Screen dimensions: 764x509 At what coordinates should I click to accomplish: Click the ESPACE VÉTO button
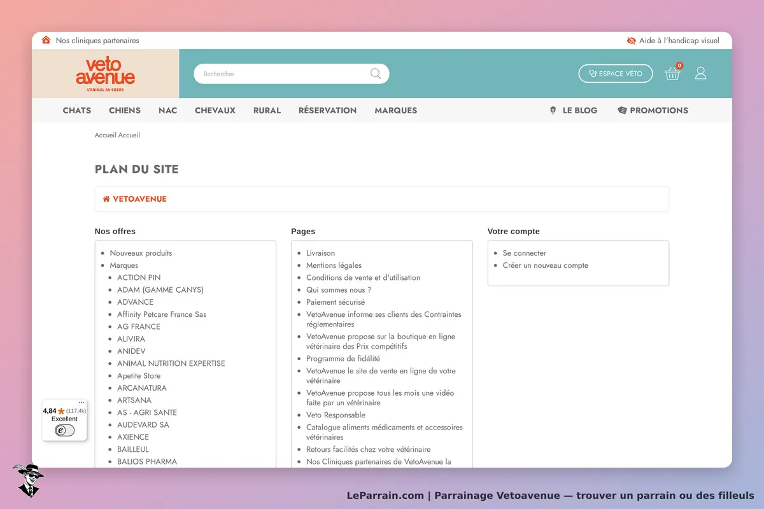pos(616,73)
